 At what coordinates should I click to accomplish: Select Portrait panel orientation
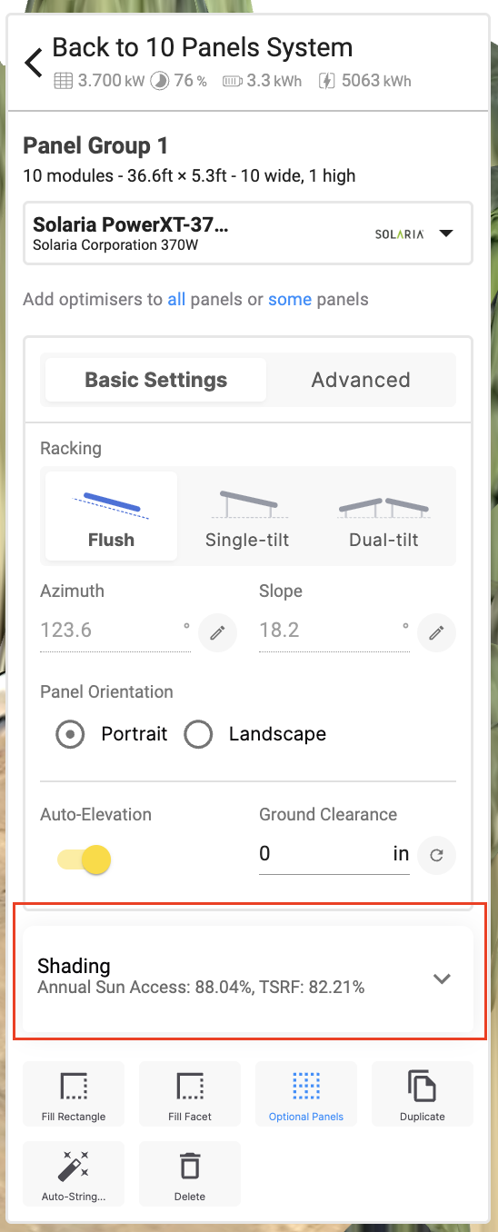coord(70,734)
